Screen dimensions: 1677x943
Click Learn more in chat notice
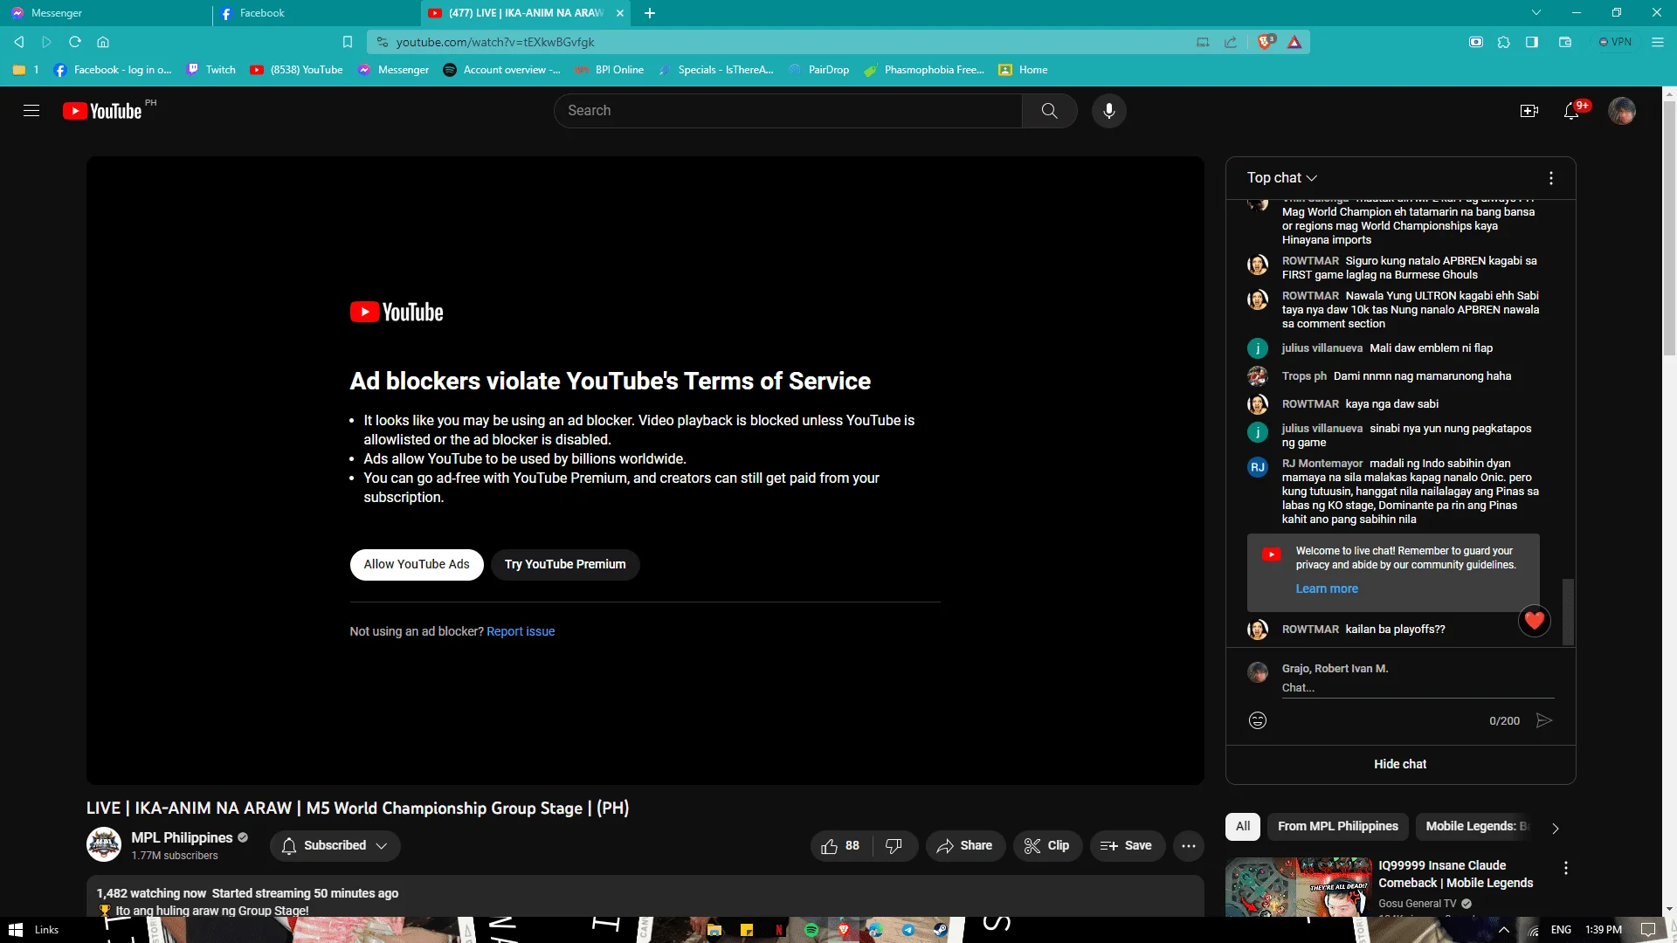[x=1327, y=589]
